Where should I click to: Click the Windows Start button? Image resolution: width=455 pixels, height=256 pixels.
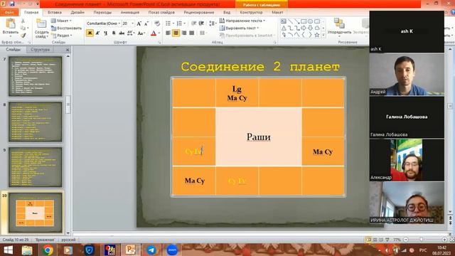8,250
